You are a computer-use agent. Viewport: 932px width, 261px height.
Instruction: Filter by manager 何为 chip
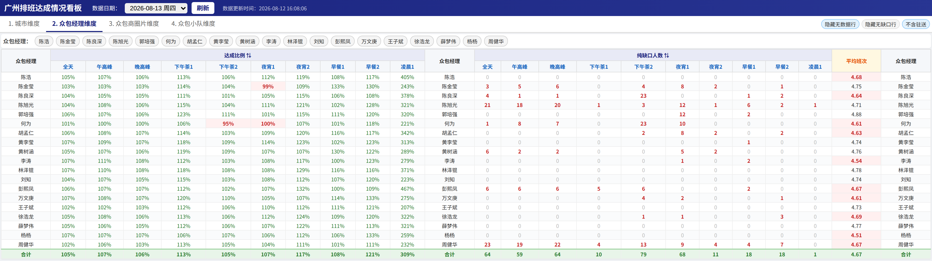tap(171, 41)
